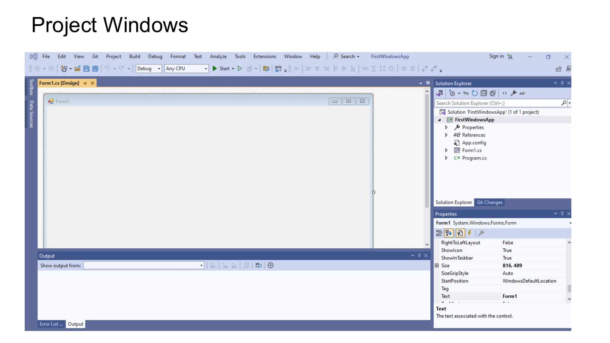Click Collapse All icon in Solution Explorer
This screenshot has height=343, width=610.
(x=484, y=93)
